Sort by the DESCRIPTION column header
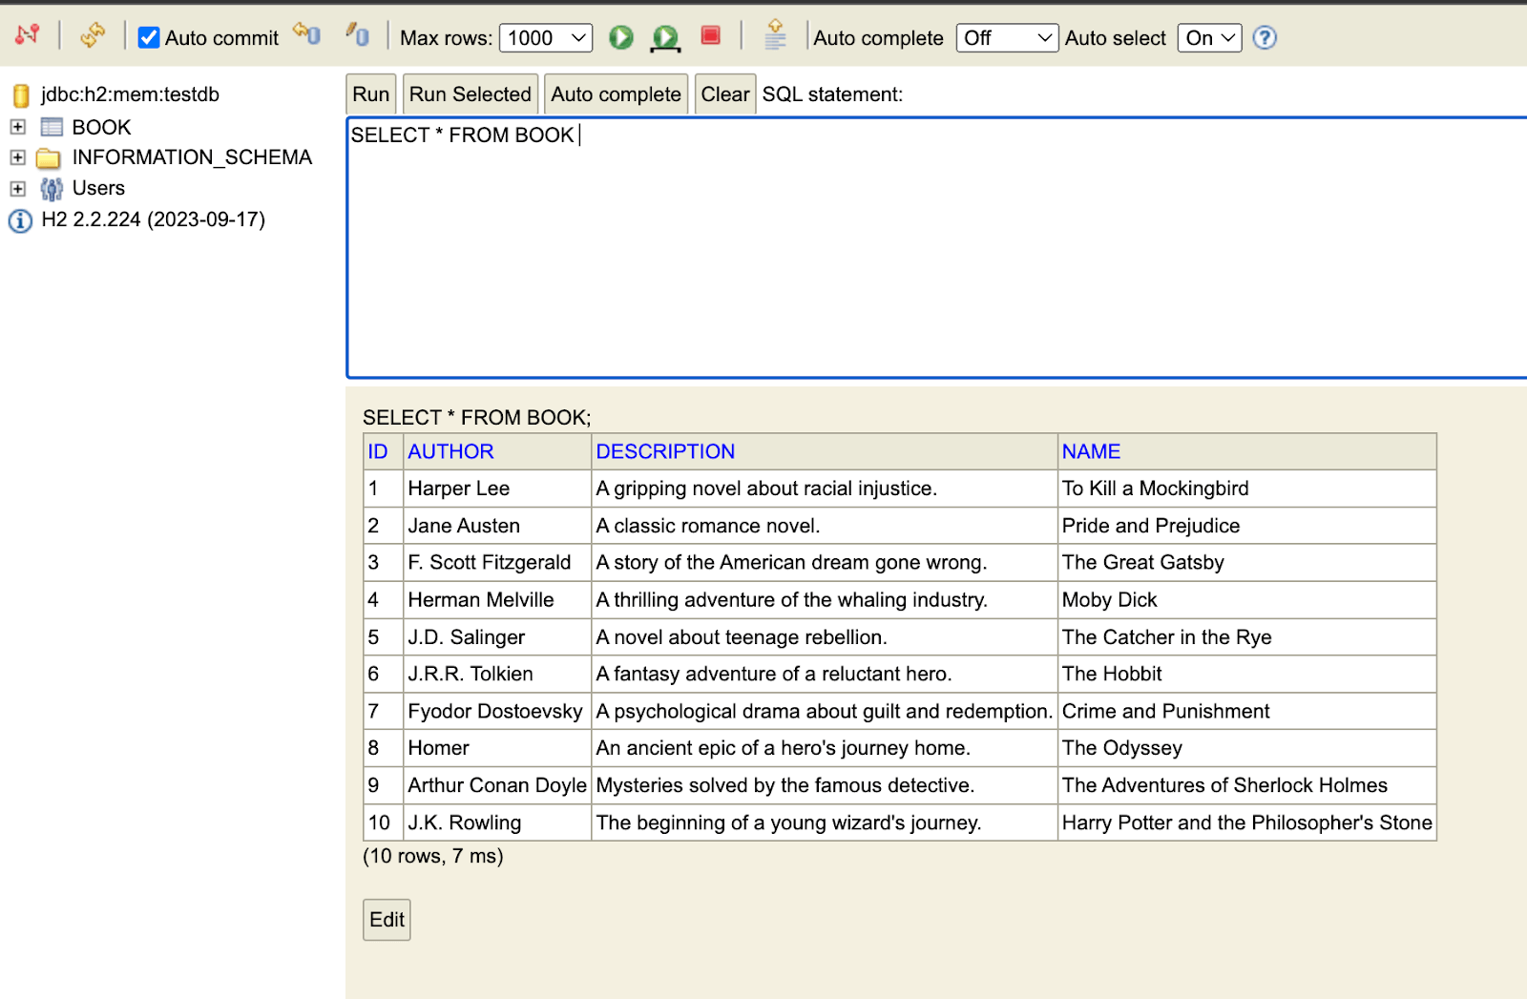This screenshot has height=999, width=1527. point(665,451)
